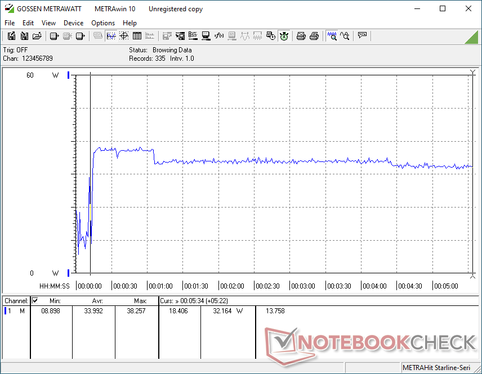Screen dimensions: 482x374
Task: Toggle the Channel header checkbox
Action: [35, 301]
